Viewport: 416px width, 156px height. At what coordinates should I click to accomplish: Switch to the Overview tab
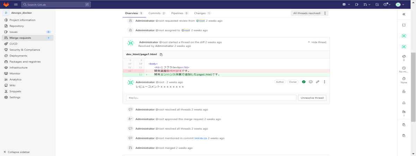tap(134, 13)
